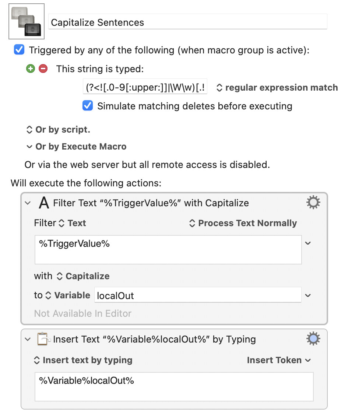Open the 'Or by script' trigger popup
The width and height of the screenshot is (341, 414).
tap(59, 130)
